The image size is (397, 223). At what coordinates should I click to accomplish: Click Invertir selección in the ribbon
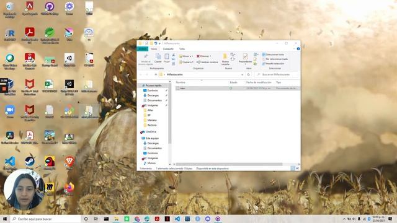(x=273, y=63)
